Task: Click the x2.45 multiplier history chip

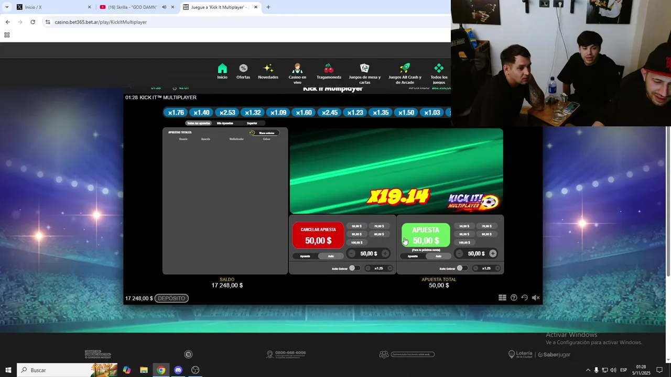Action: coord(330,113)
